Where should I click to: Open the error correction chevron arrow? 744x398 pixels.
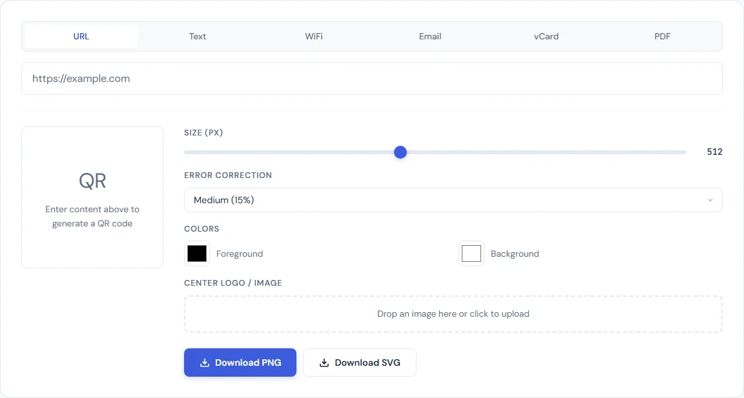[710, 200]
